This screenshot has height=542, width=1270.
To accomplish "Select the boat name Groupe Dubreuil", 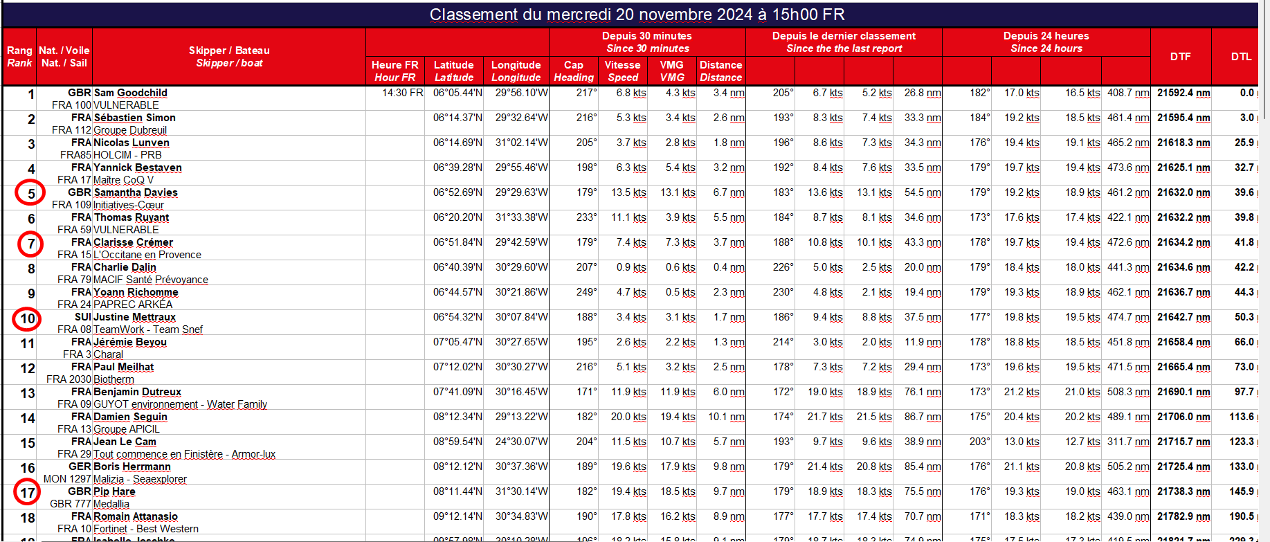I will click(129, 130).
